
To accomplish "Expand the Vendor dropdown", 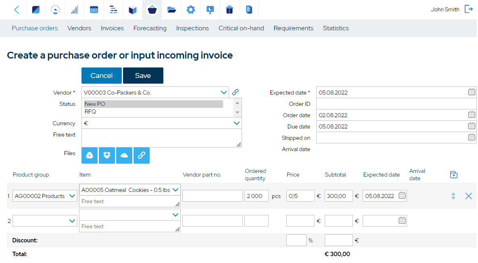I will tap(224, 92).
